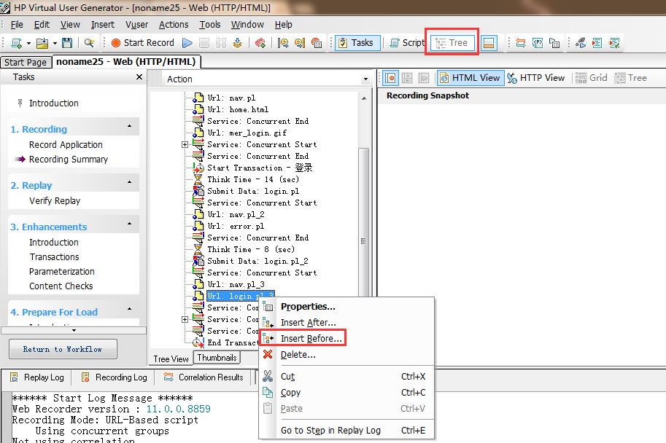Screen dimensions: 666x443
Task: Click the Tasks pane scroll-down arrow
Action: click(x=74, y=330)
